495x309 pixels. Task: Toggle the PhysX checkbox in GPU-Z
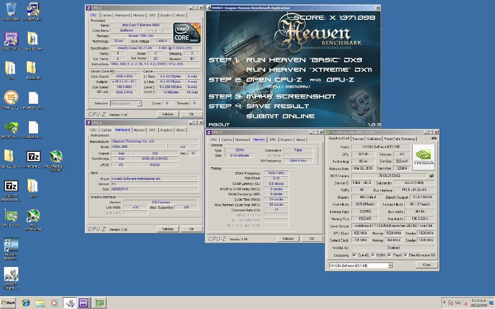click(x=390, y=255)
